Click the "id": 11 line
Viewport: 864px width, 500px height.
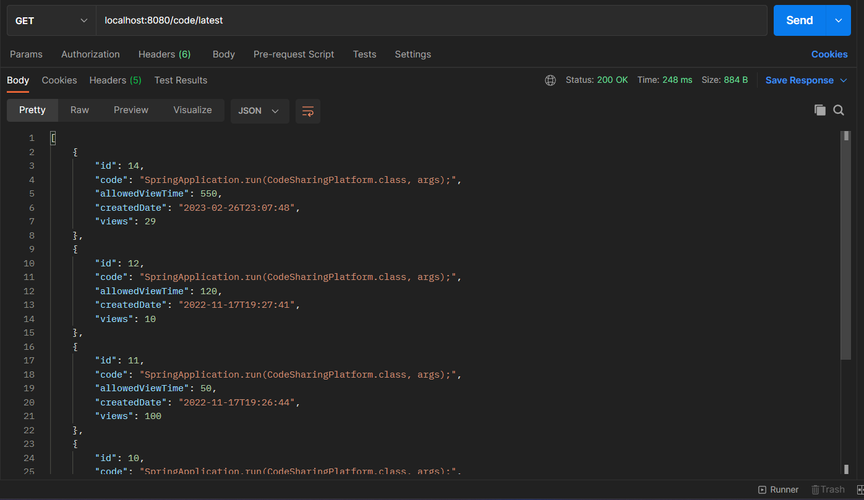tap(119, 360)
